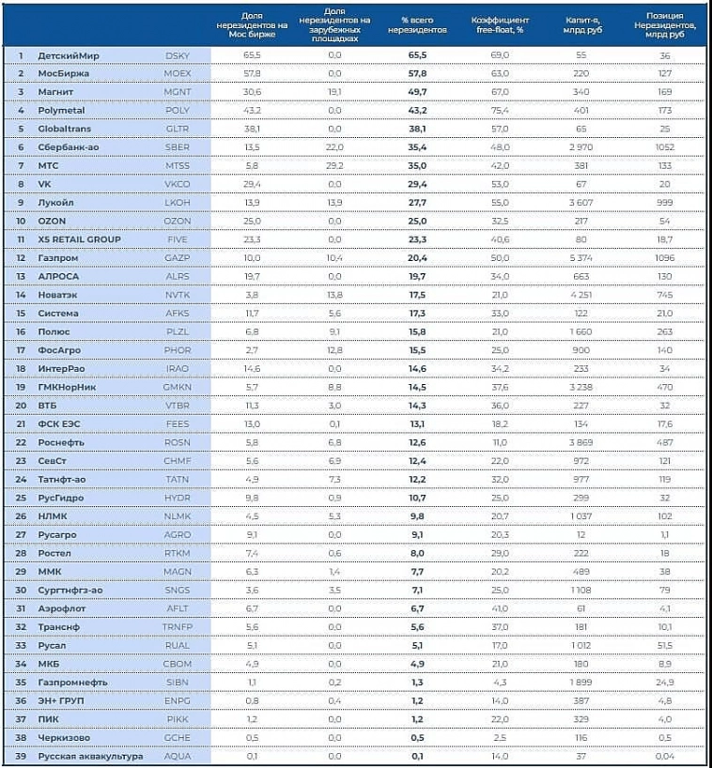Click the Газпром company name
The height and width of the screenshot is (768, 712).
tap(60, 257)
